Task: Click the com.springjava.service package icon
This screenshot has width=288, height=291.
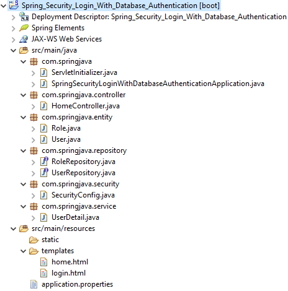Action: [34, 206]
